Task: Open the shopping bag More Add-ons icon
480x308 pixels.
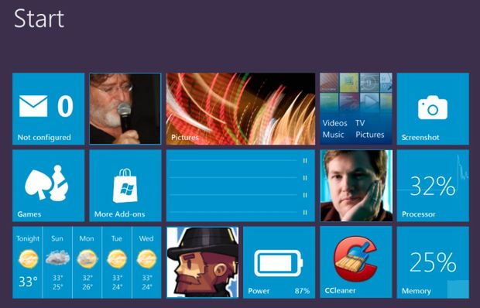Action: pos(125,186)
